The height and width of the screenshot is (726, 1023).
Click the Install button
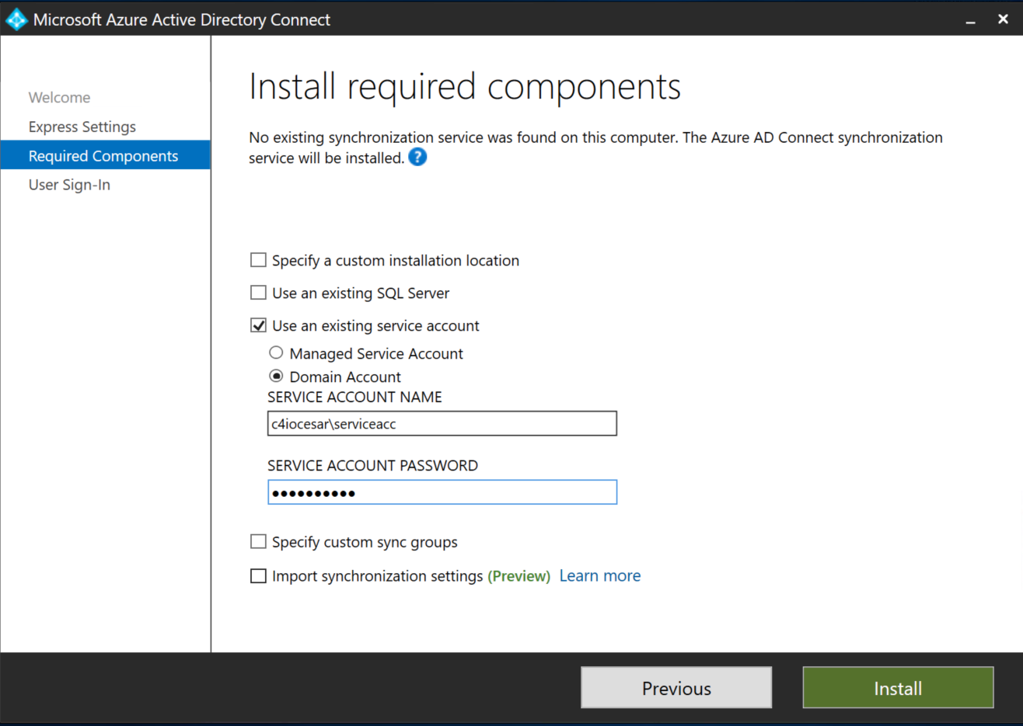(898, 688)
